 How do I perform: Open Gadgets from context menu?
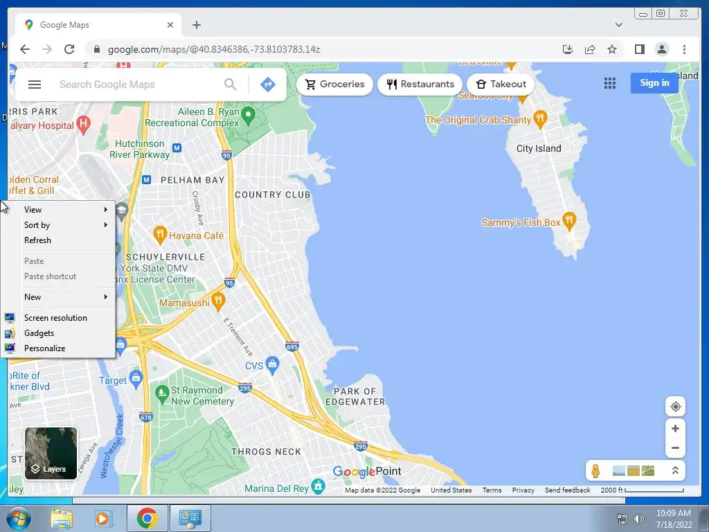pos(59,333)
